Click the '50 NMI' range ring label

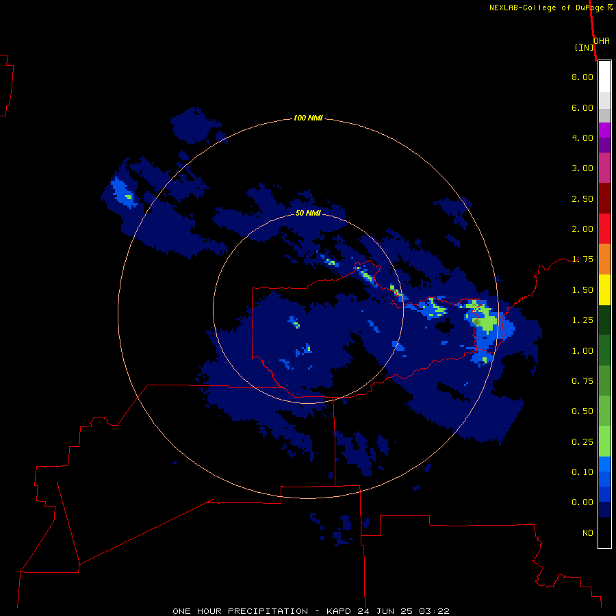pos(308,213)
